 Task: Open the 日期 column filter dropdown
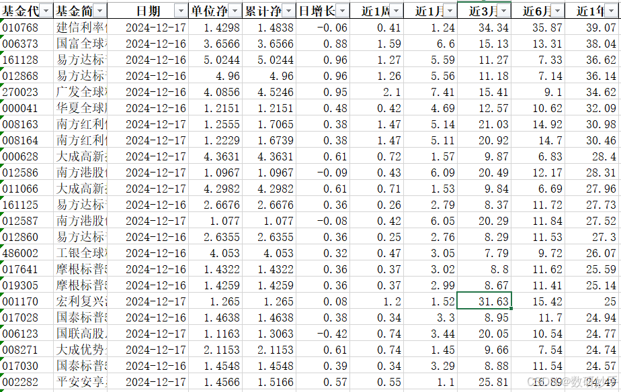click(x=181, y=11)
